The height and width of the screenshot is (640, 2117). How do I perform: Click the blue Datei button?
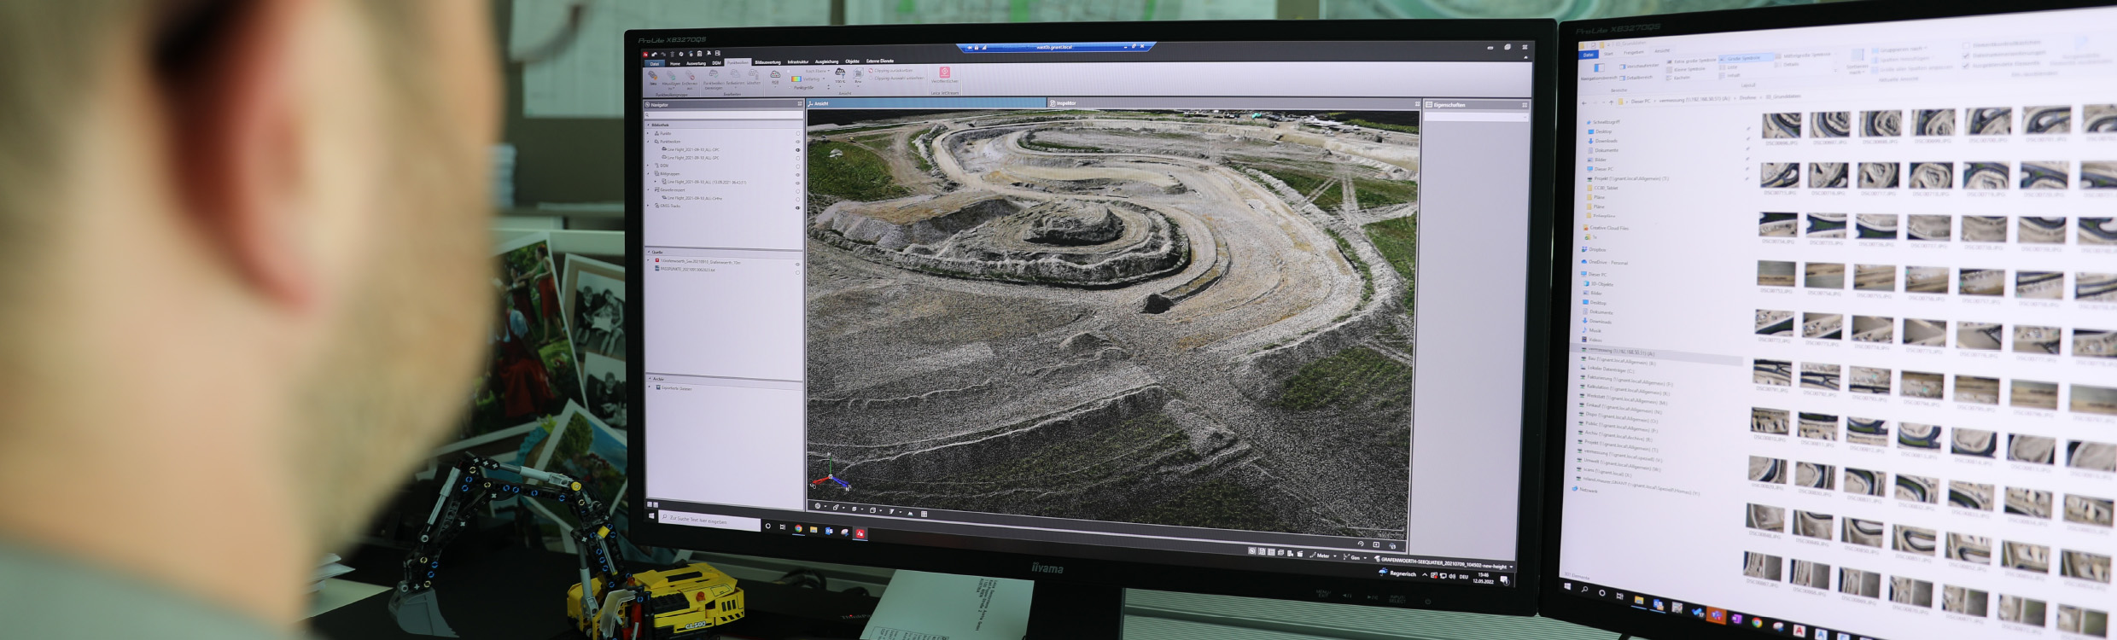point(655,63)
